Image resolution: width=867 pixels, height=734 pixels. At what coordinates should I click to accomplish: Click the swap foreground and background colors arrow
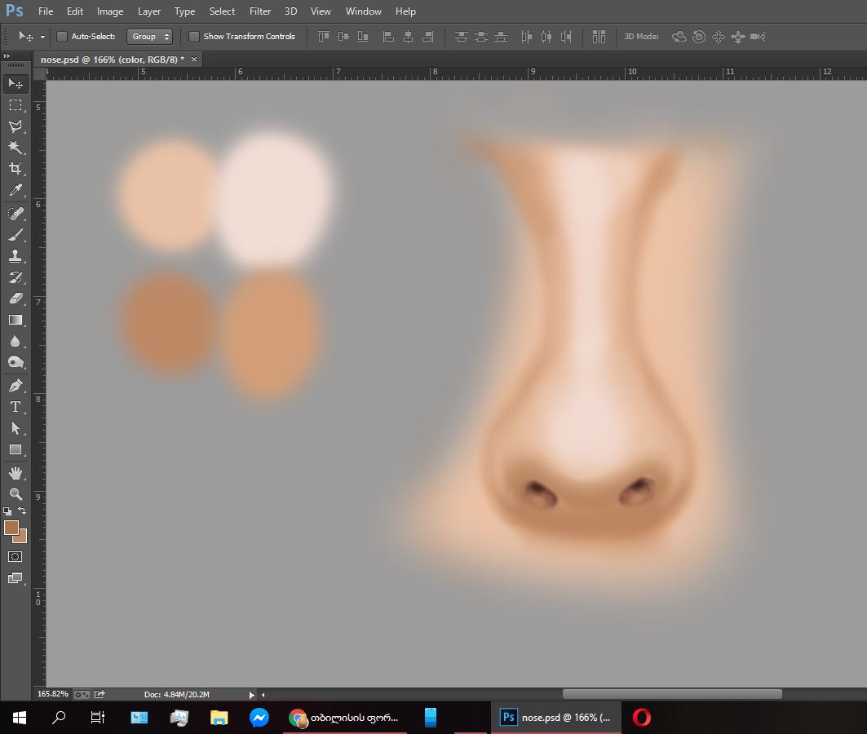click(22, 511)
